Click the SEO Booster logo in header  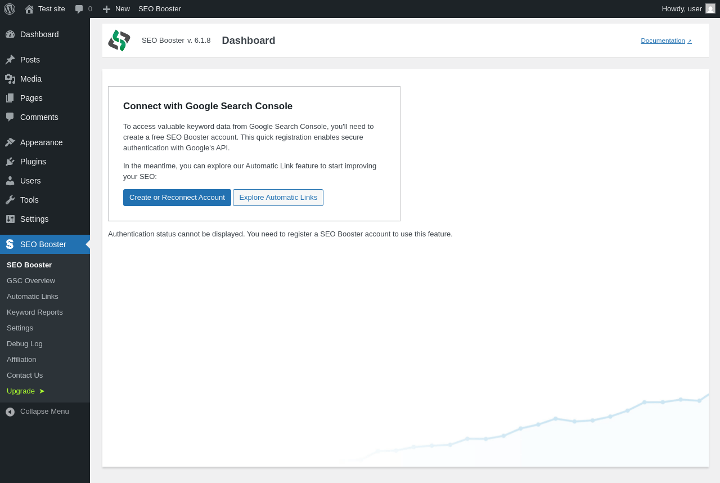tap(119, 41)
